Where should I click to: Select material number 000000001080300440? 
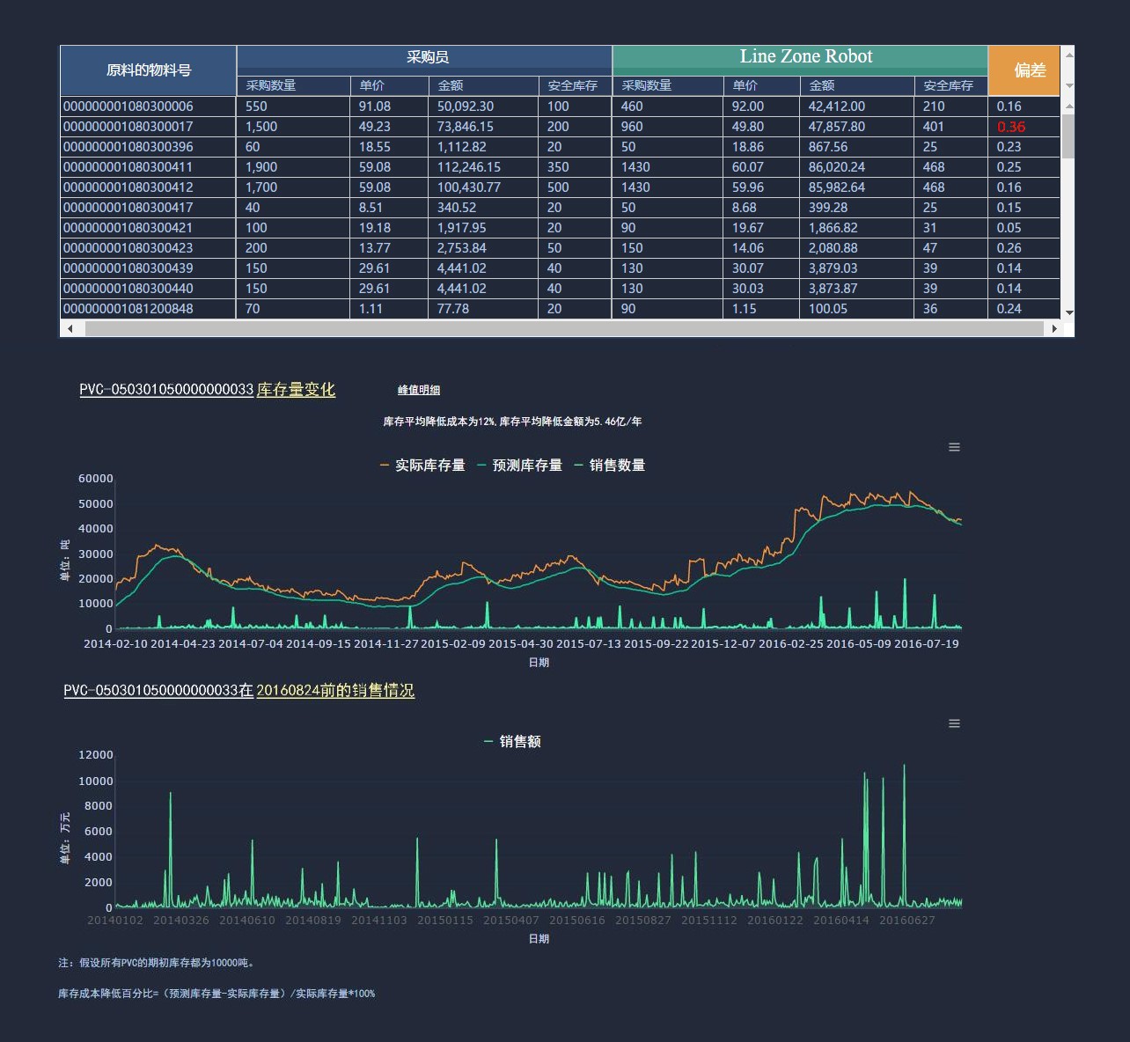coord(128,289)
